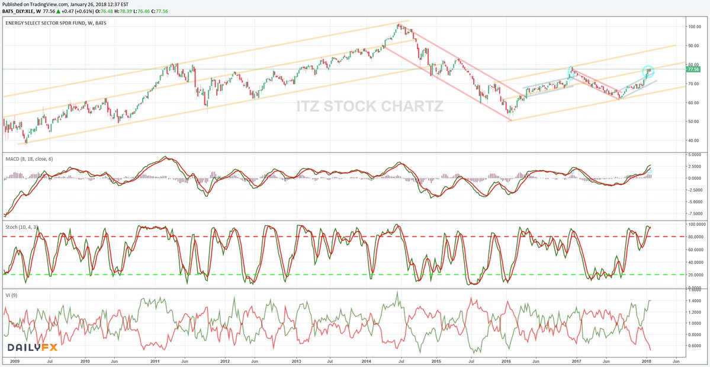The image size is (710, 367).
Task: Click the 2011 time axis label
Action: [x=155, y=362]
